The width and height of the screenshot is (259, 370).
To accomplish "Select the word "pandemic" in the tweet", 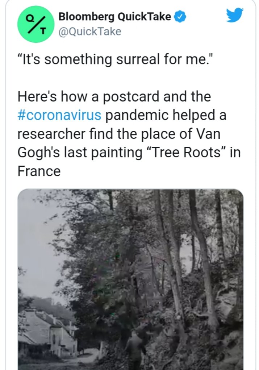I will [x=139, y=116].
